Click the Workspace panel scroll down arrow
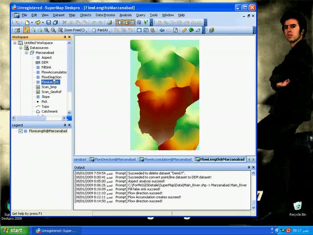This screenshot has width=313, height=235. point(69,113)
